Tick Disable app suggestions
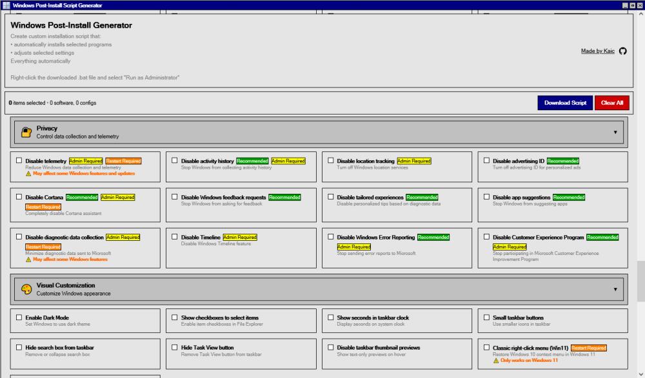Viewport: 645px width, 378px height. [x=486, y=197]
